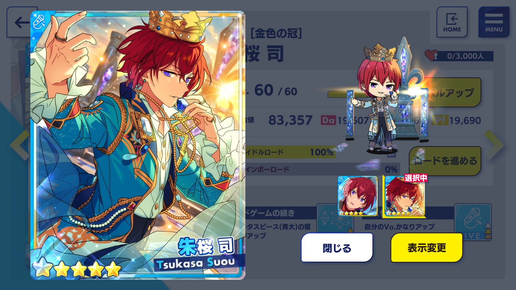Open the hamburger MENU icon
Image resolution: width=516 pixels, height=290 pixels.
[x=494, y=22]
